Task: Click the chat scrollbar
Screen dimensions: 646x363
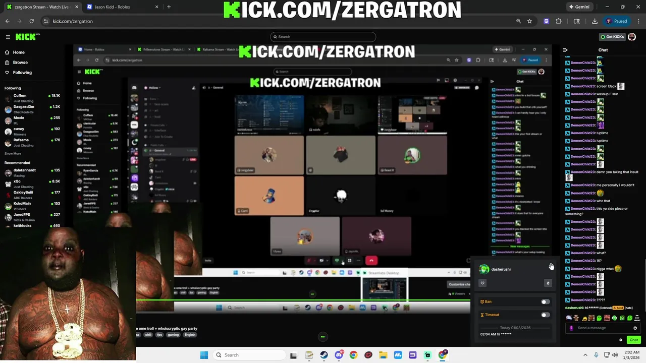Action: point(644,285)
